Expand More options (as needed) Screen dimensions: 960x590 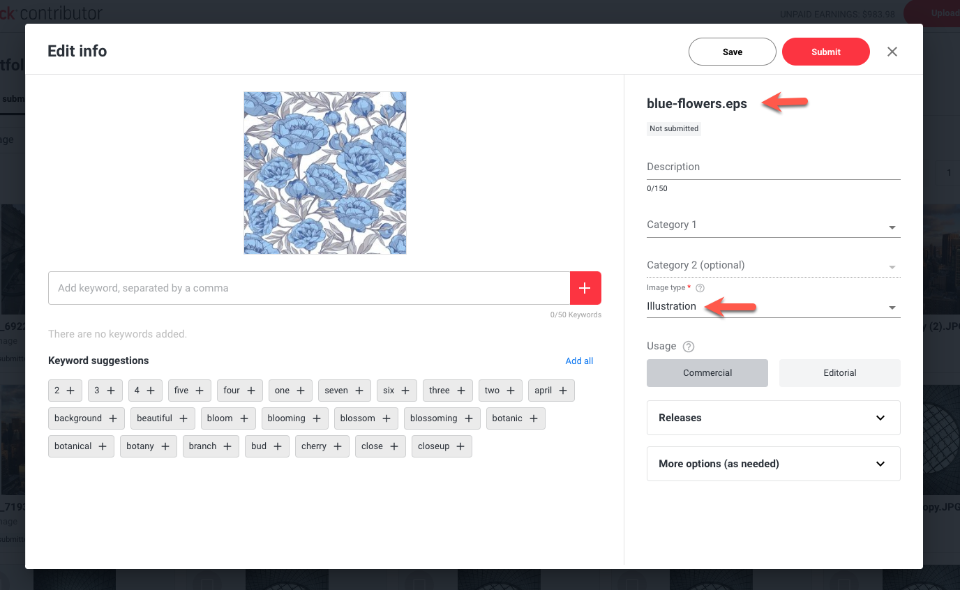tap(773, 464)
